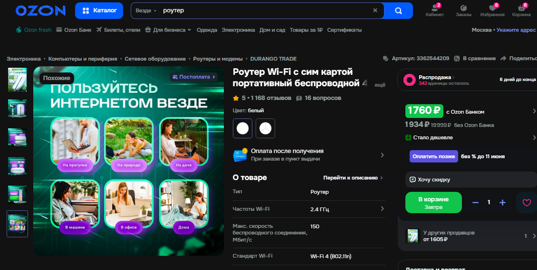
Task: Open Товары за 1₽ section
Action: coord(306,30)
